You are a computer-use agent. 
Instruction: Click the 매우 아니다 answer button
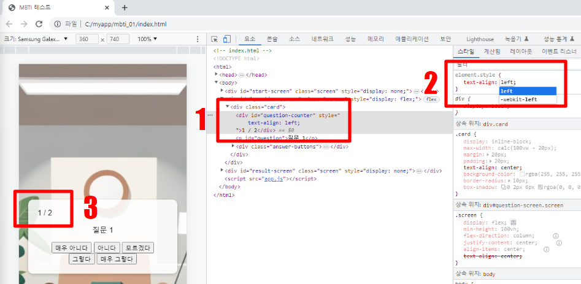[x=72, y=248]
